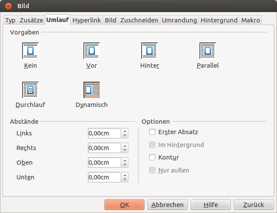The image size is (277, 213).
Task: Choose the Vor wrap preset icon
Action: point(91,51)
